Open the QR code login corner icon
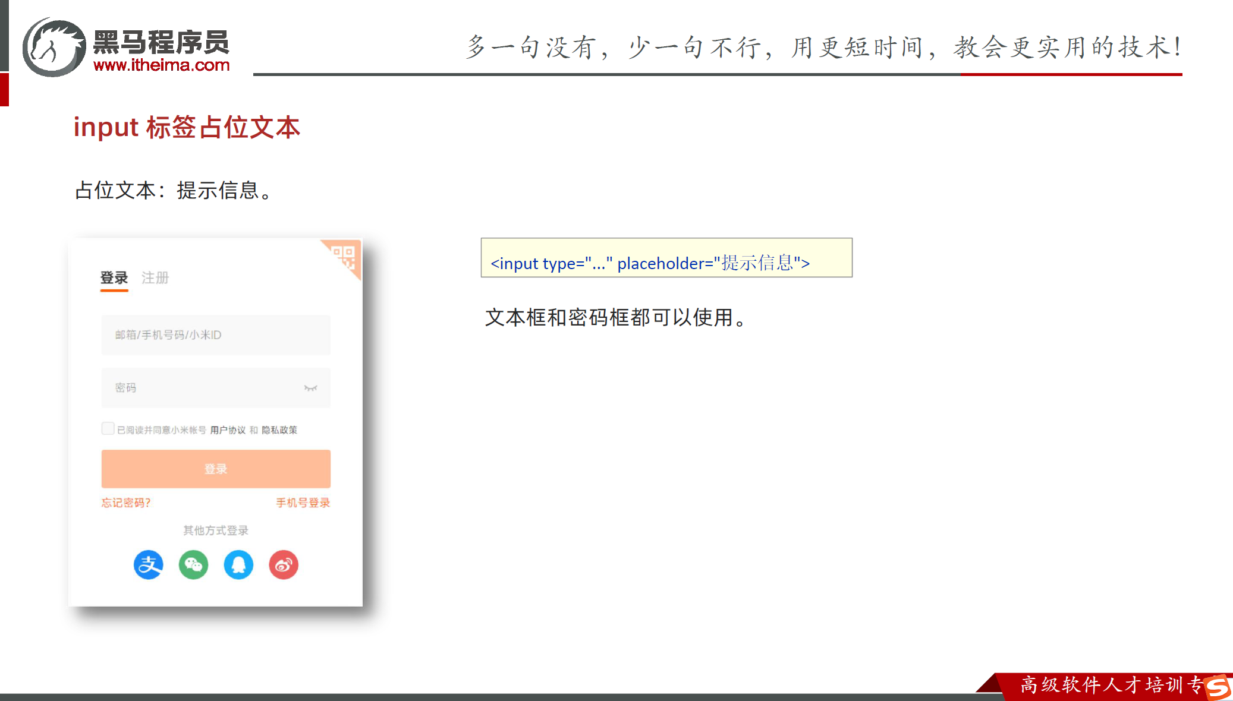 tap(345, 257)
